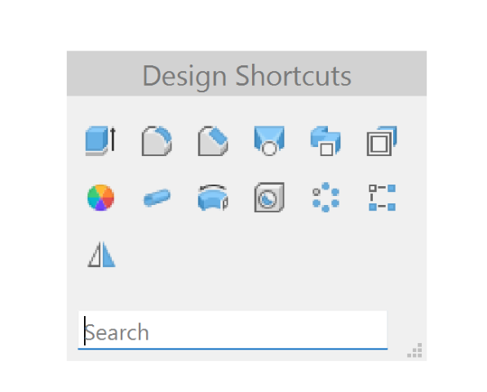Focus the Search input field

click(x=232, y=330)
